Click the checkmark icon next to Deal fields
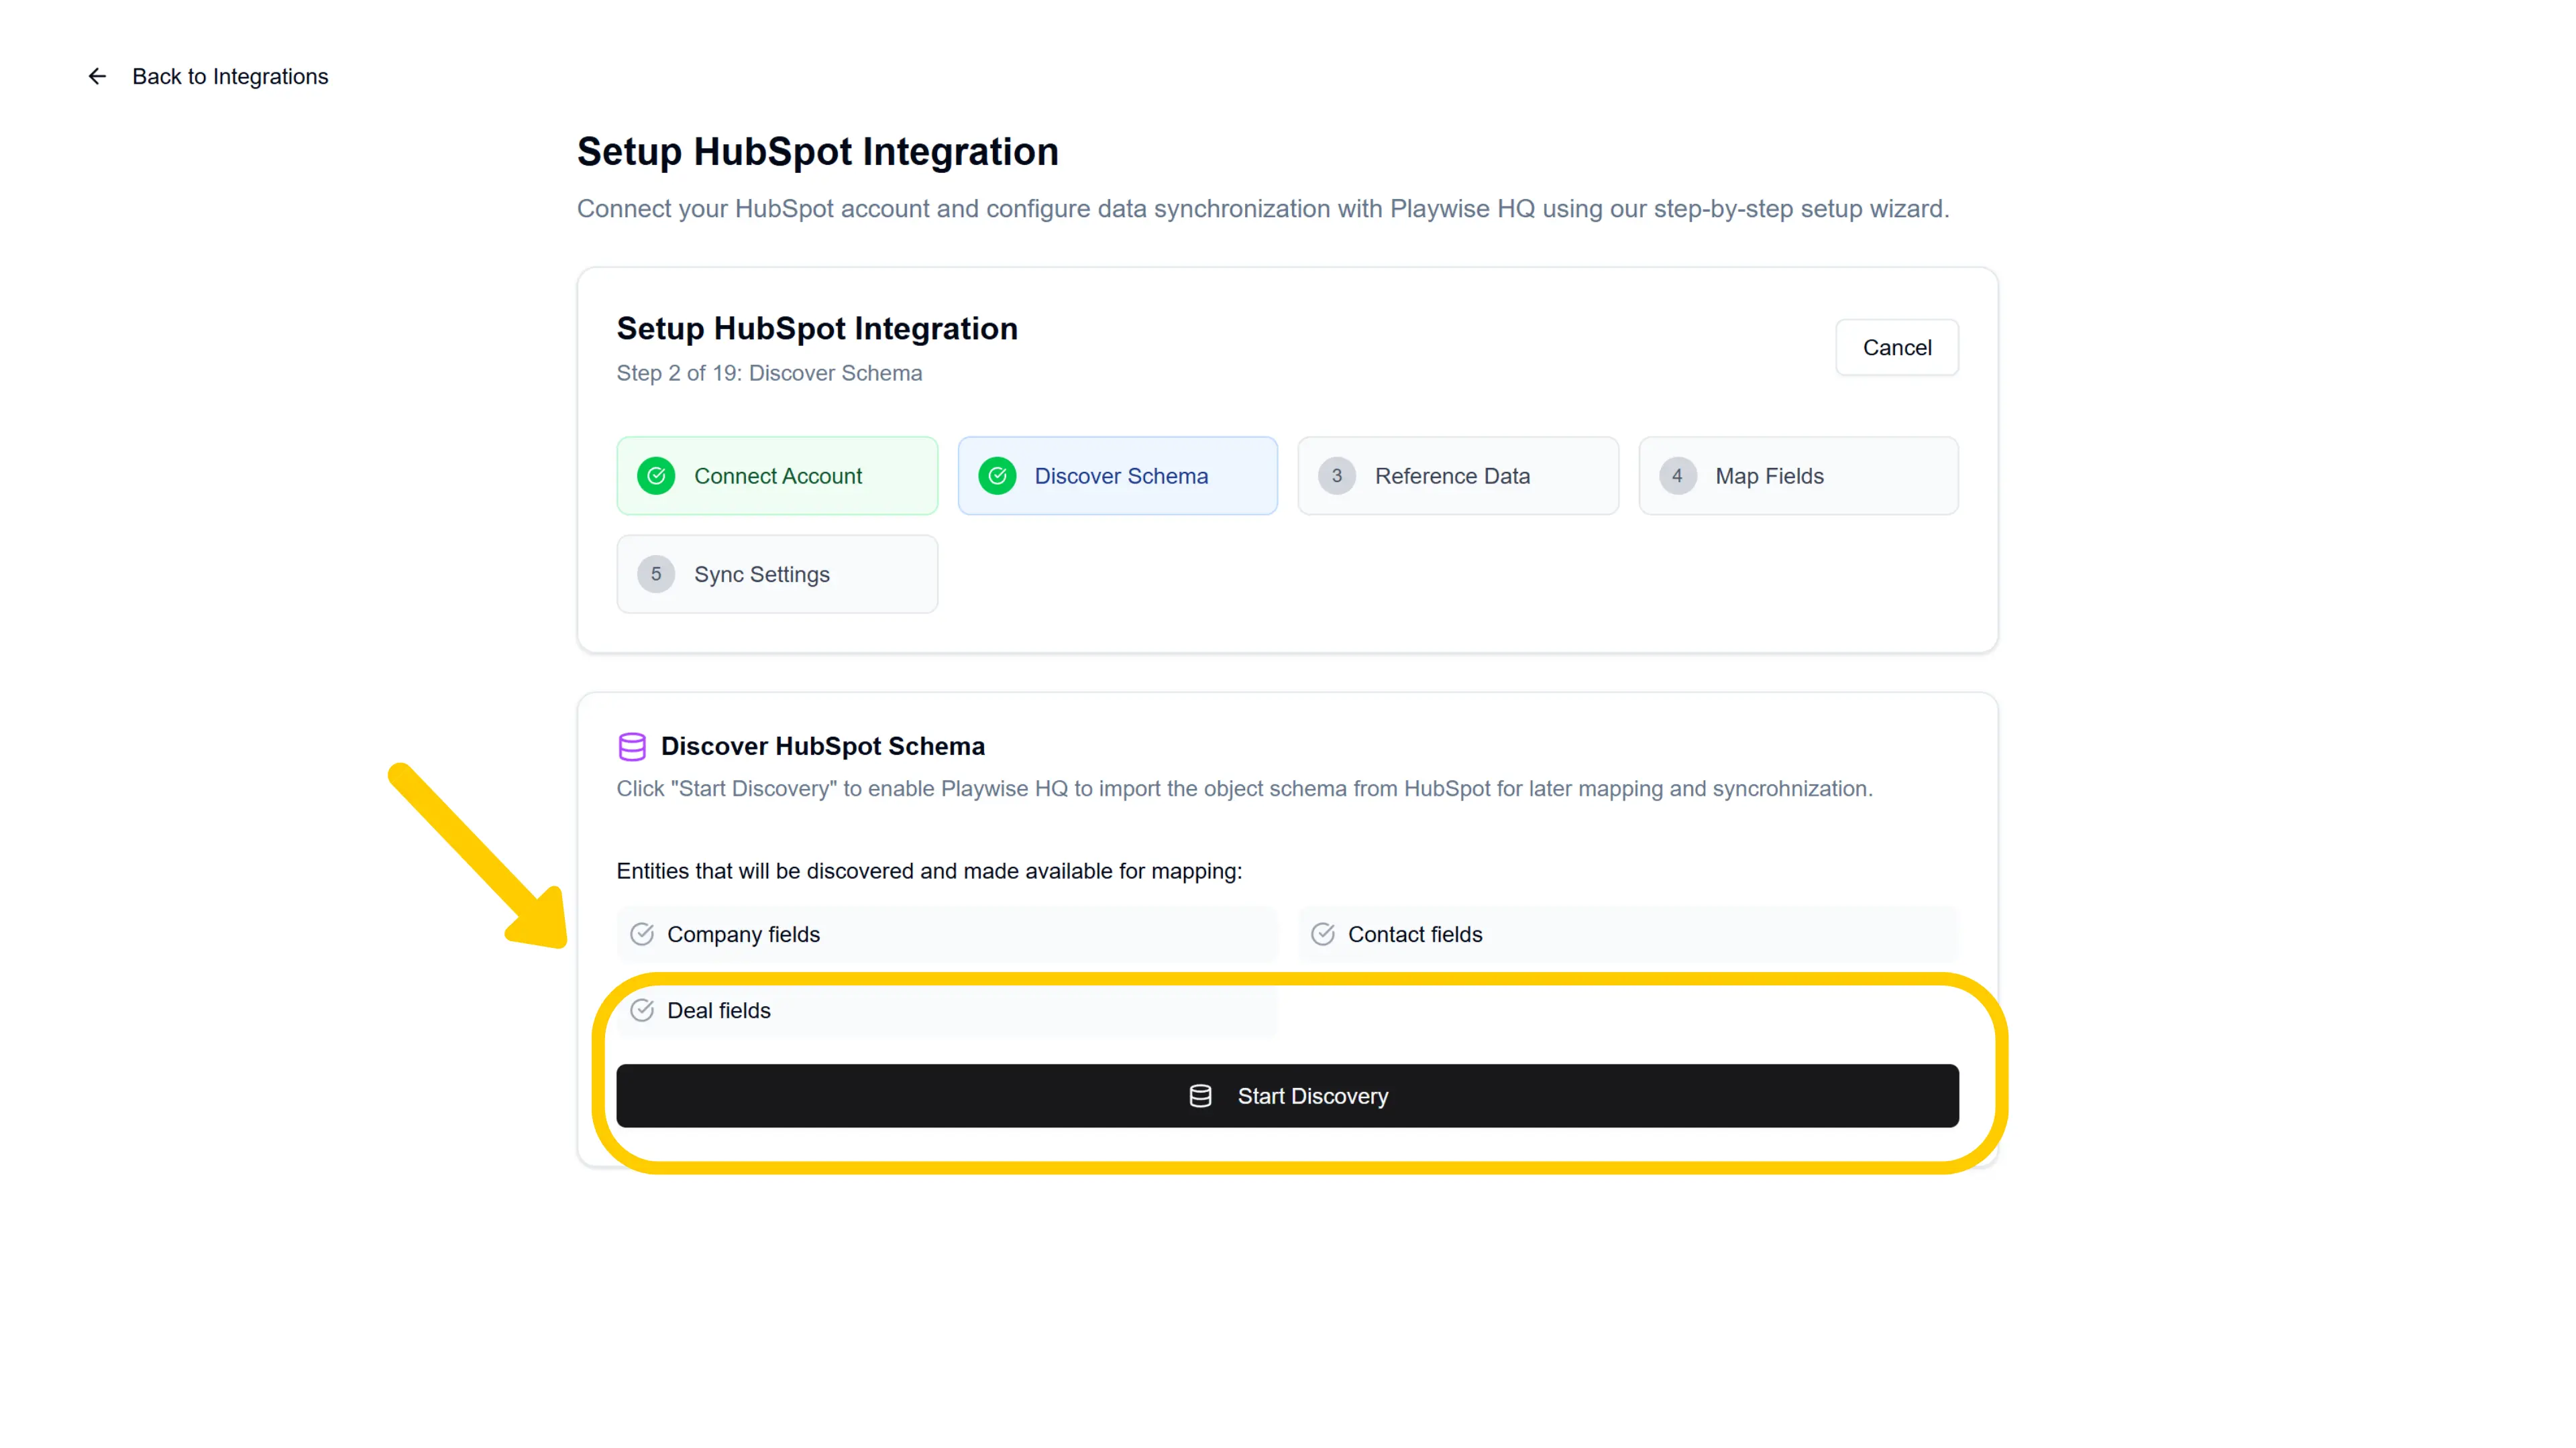2576x1448 pixels. click(642, 1010)
